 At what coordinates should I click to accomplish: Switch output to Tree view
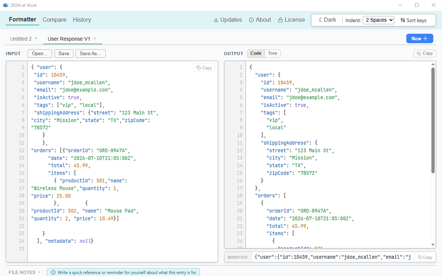coord(272,53)
